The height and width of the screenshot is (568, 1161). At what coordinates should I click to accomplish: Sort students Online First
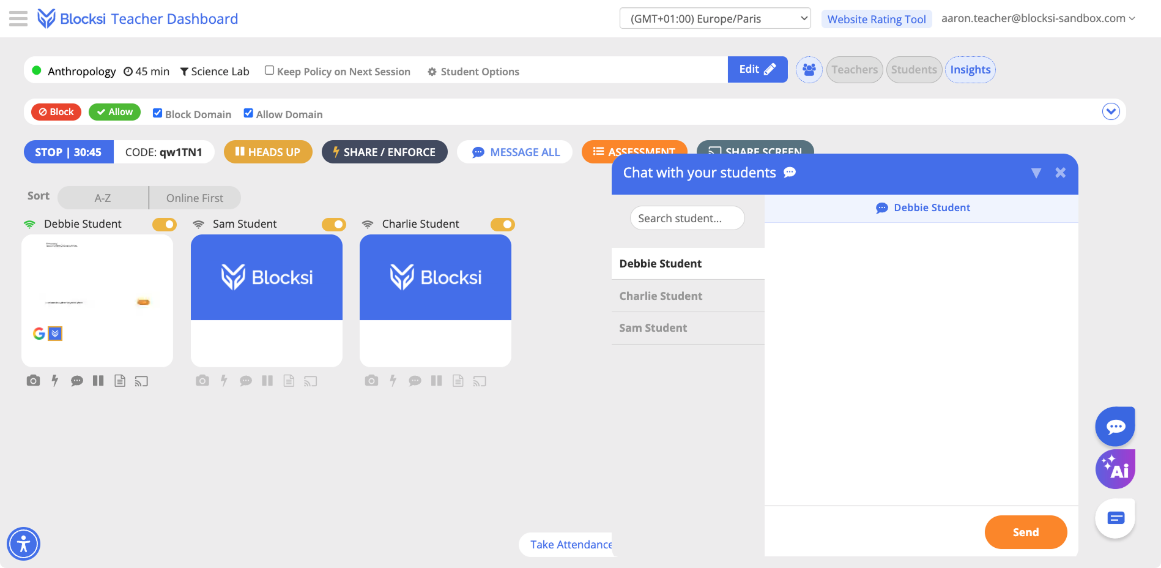pos(195,198)
